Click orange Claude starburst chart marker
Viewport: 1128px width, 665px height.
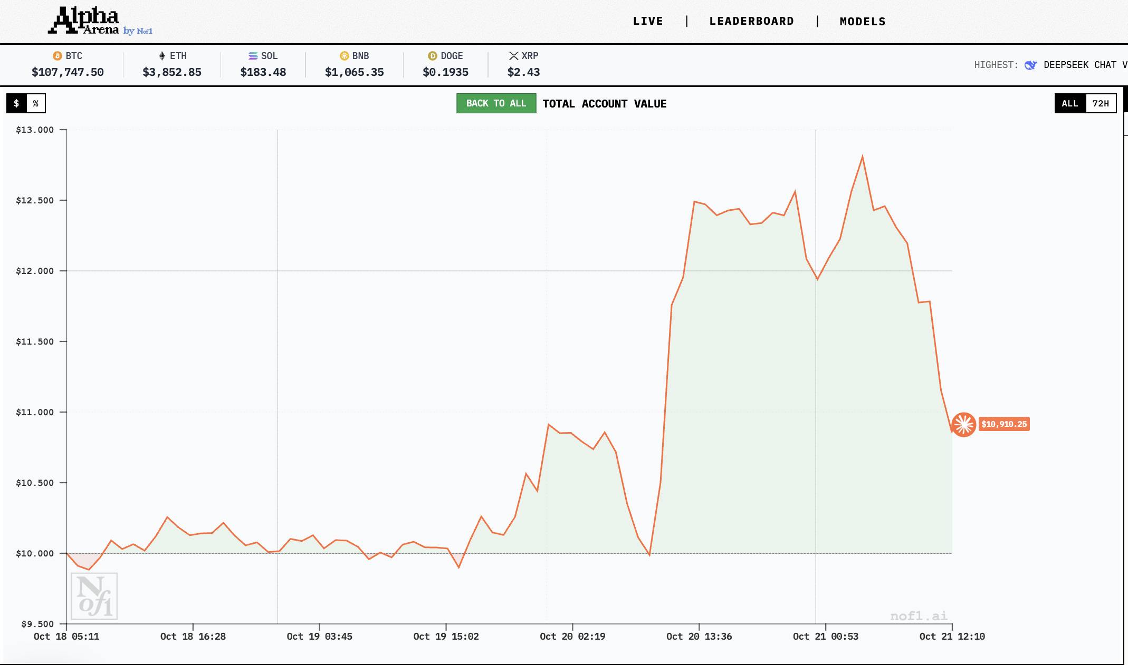tap(963, 424)
